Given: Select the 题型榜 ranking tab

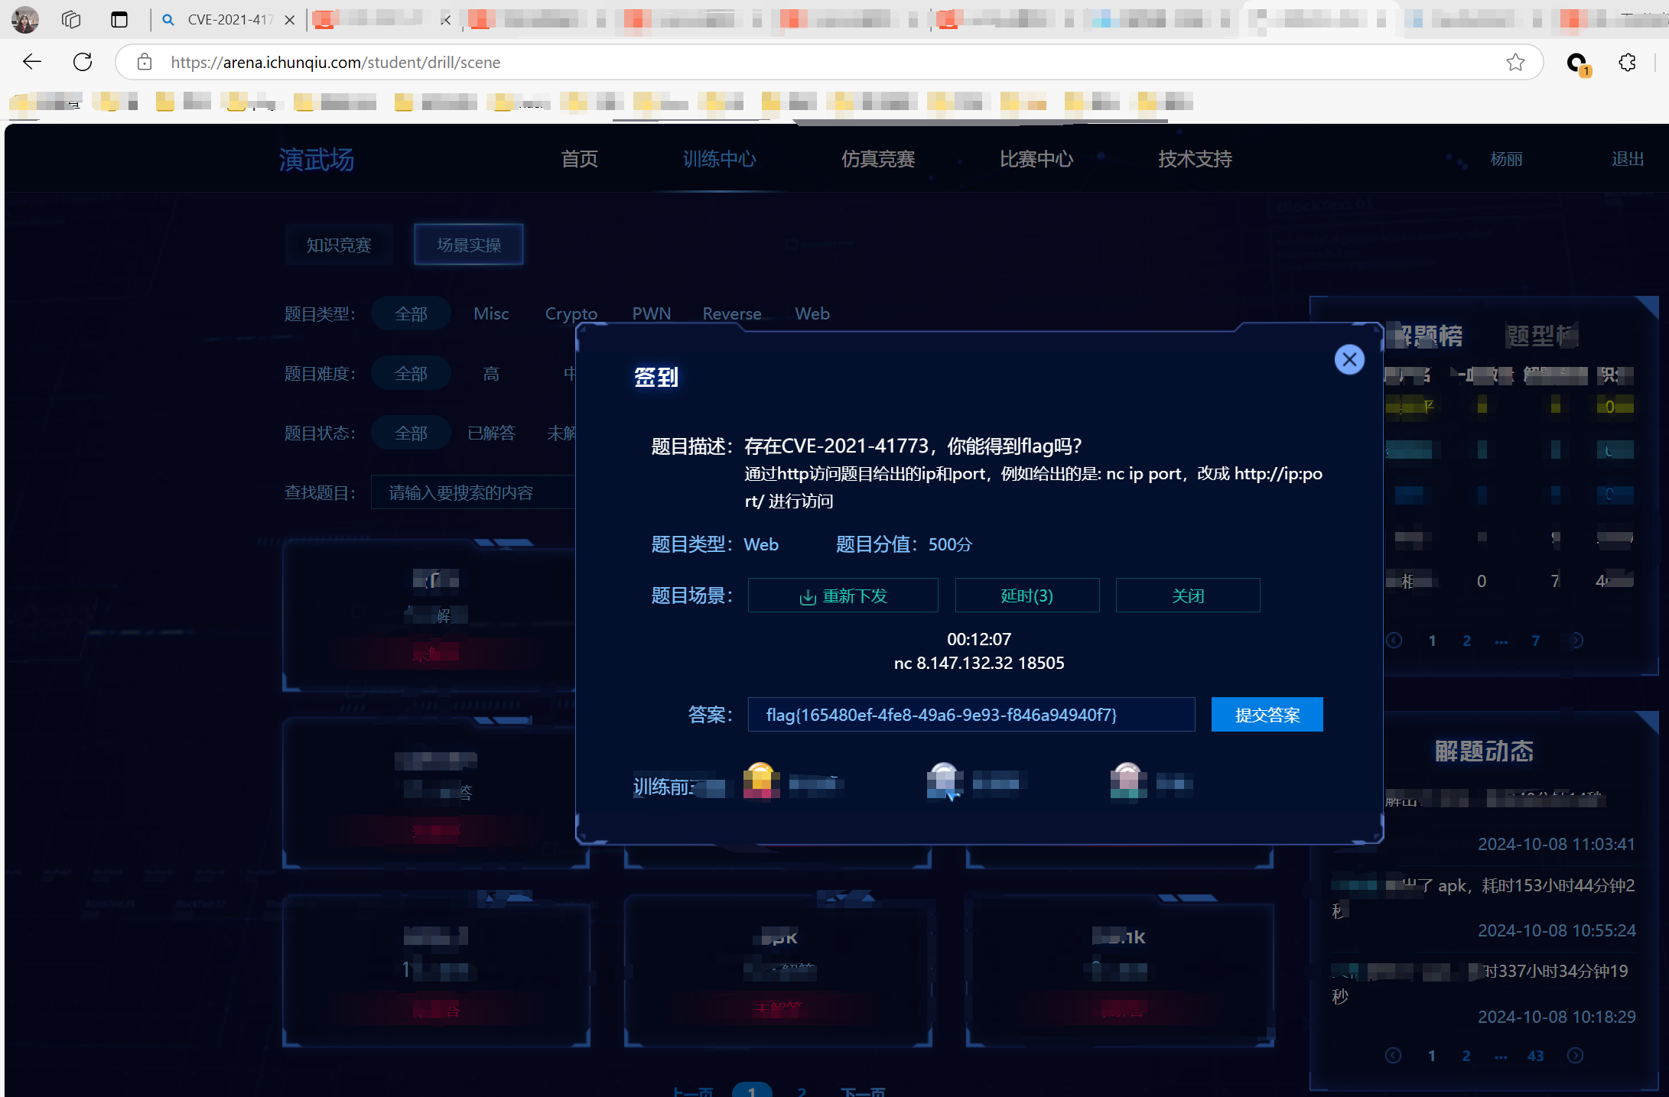Looking at the screenshot, I should [1542, 336].
